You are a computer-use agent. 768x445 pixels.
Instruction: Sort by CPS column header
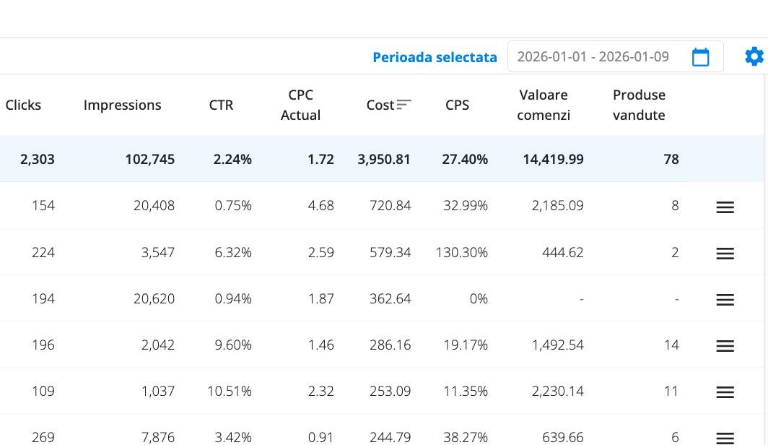click(457, 105)
